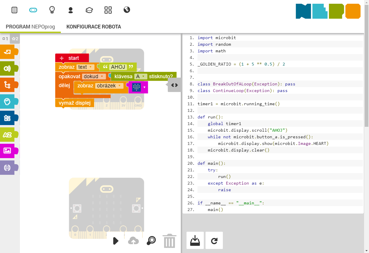Click the 'AHOJ' text input block

(118, 66)
